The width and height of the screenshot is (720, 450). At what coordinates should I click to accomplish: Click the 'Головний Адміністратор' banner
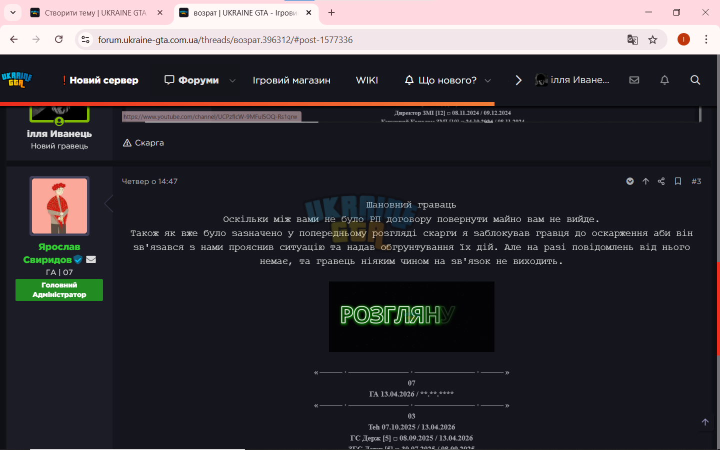click(x=59, y=290)
